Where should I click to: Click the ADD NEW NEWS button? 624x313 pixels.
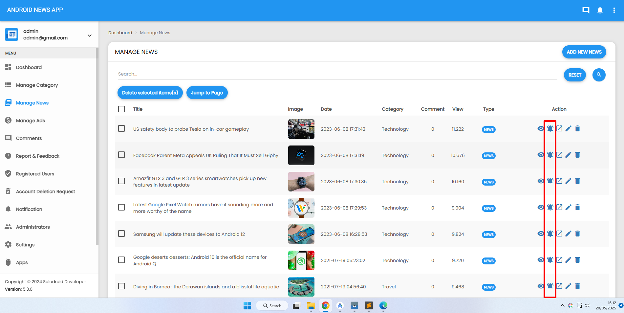[x=584, y=52]
